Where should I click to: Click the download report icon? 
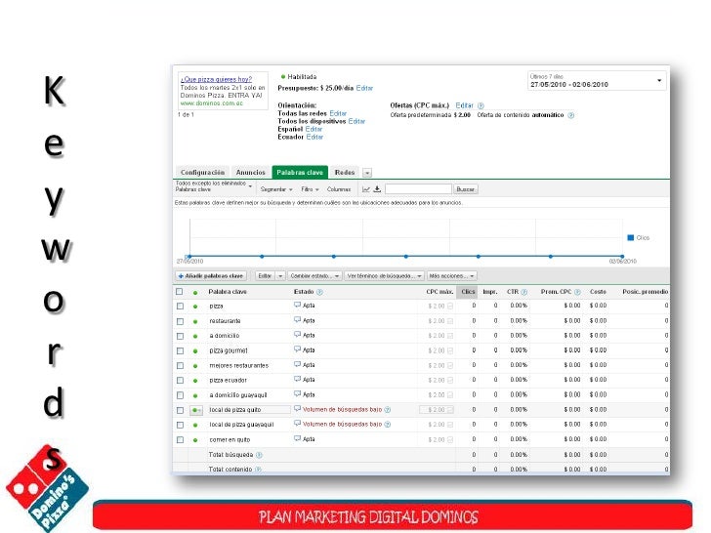[377, 189]
